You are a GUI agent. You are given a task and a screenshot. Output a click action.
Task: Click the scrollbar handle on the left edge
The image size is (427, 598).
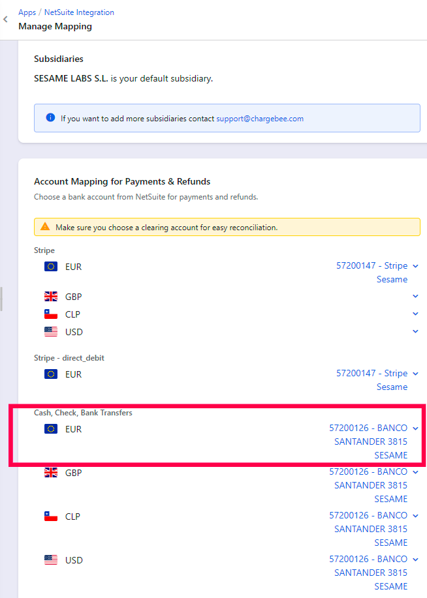[x=2, y=299]
